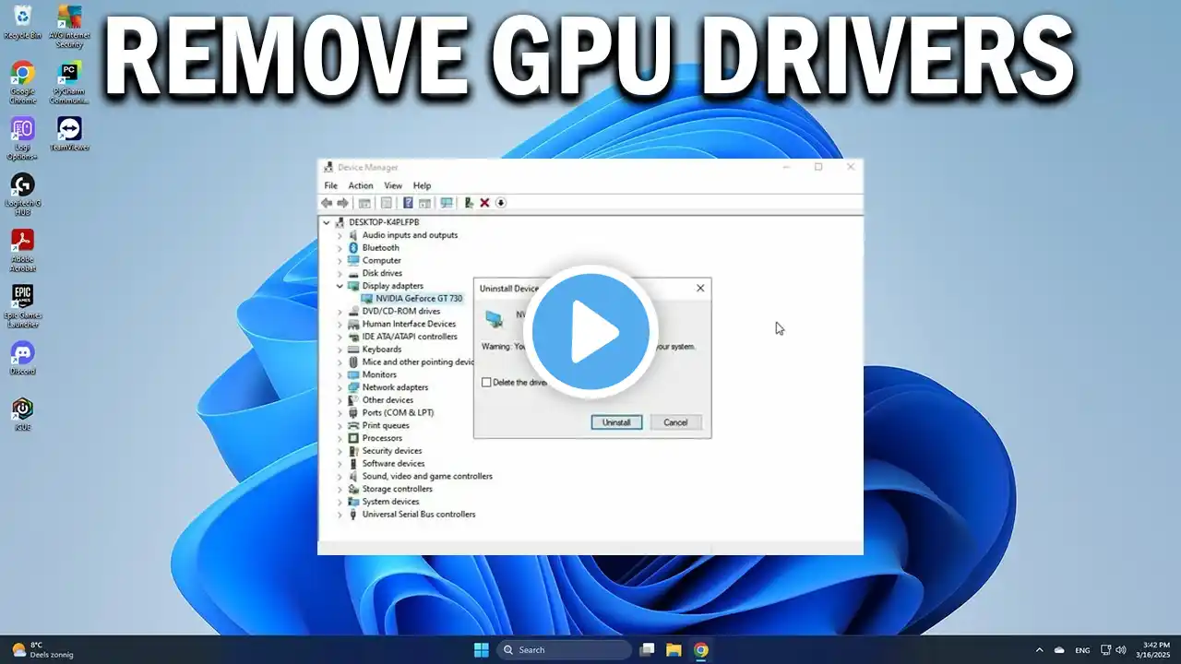The height and width of the screenshot is (664, 1181).
Task: Show hidden system tray icons
Action: click(1040, 650)
